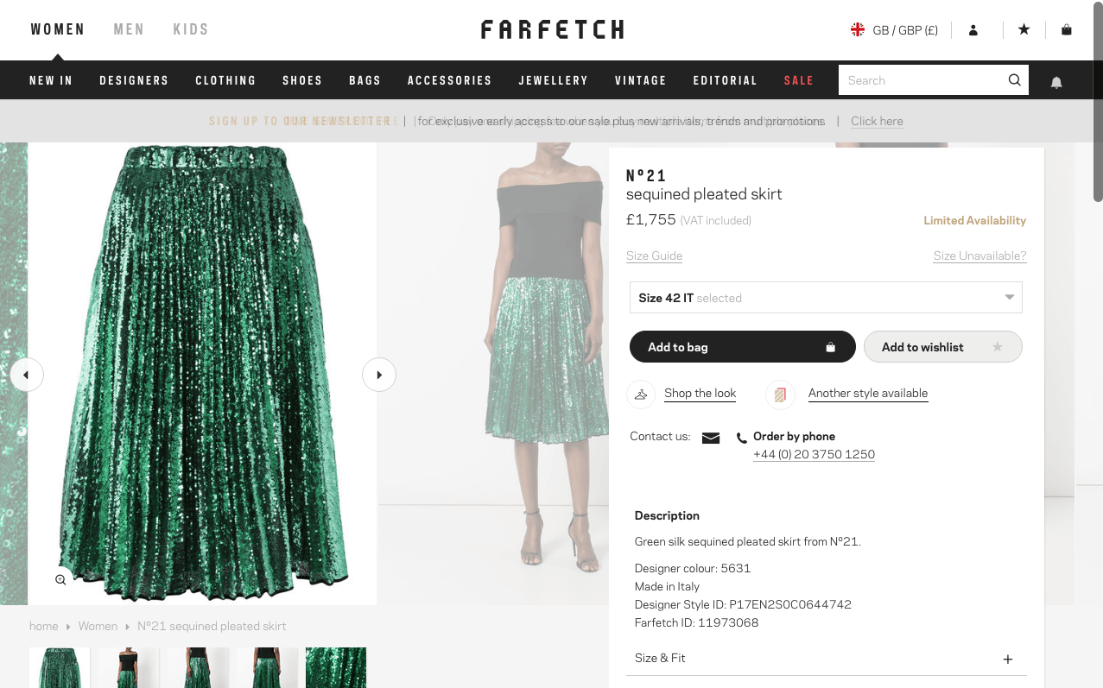Image resolution: width=1103 pixels, height=688 pixels.
Task: Open the shopping bag icon
Action: tap(1067, 30)
